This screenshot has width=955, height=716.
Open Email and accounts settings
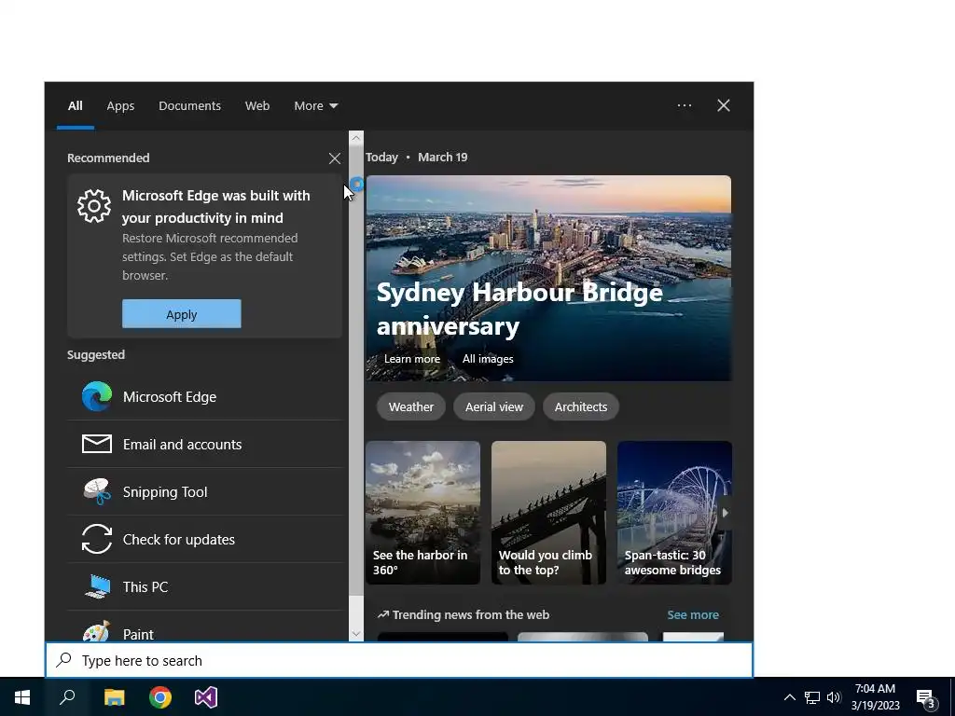point(205,444)
